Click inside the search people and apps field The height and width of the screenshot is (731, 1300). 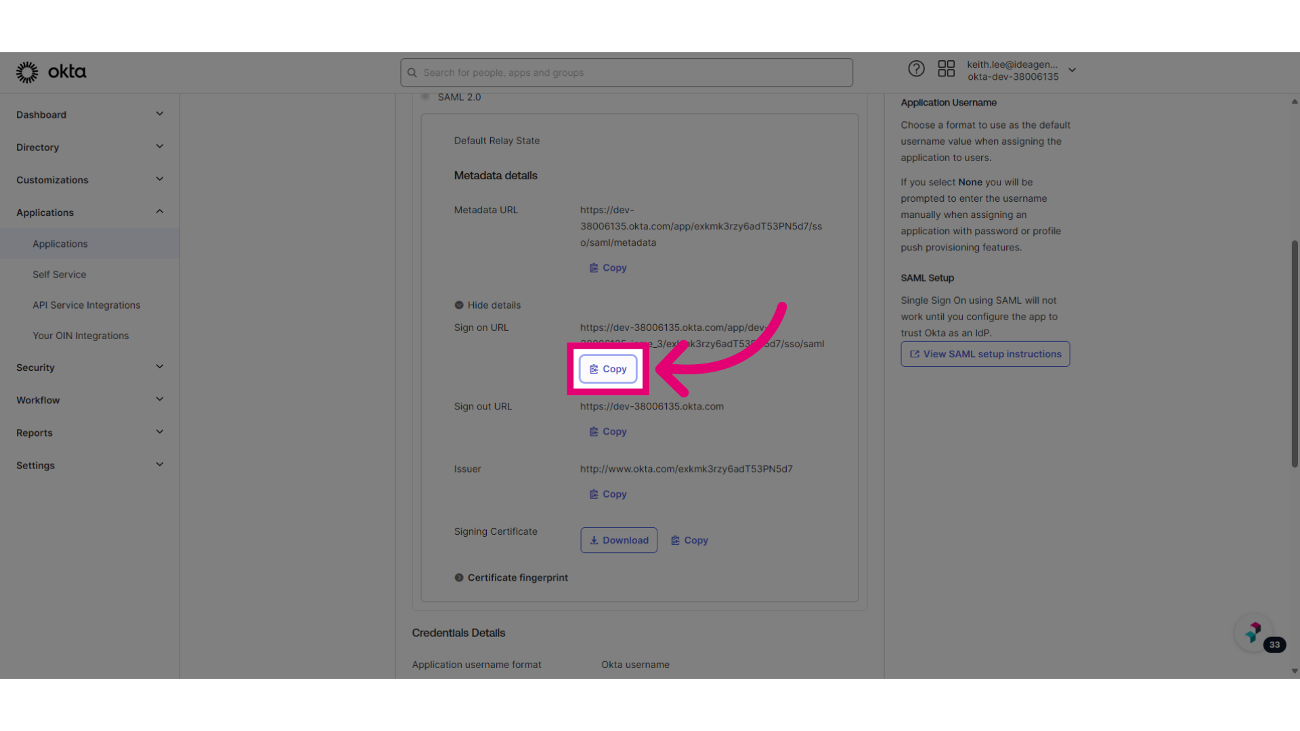click(x=626, y=72)
